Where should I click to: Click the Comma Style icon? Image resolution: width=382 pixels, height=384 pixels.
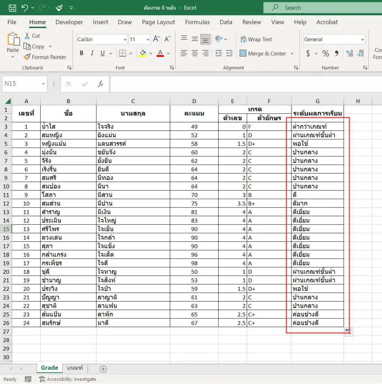337,53
